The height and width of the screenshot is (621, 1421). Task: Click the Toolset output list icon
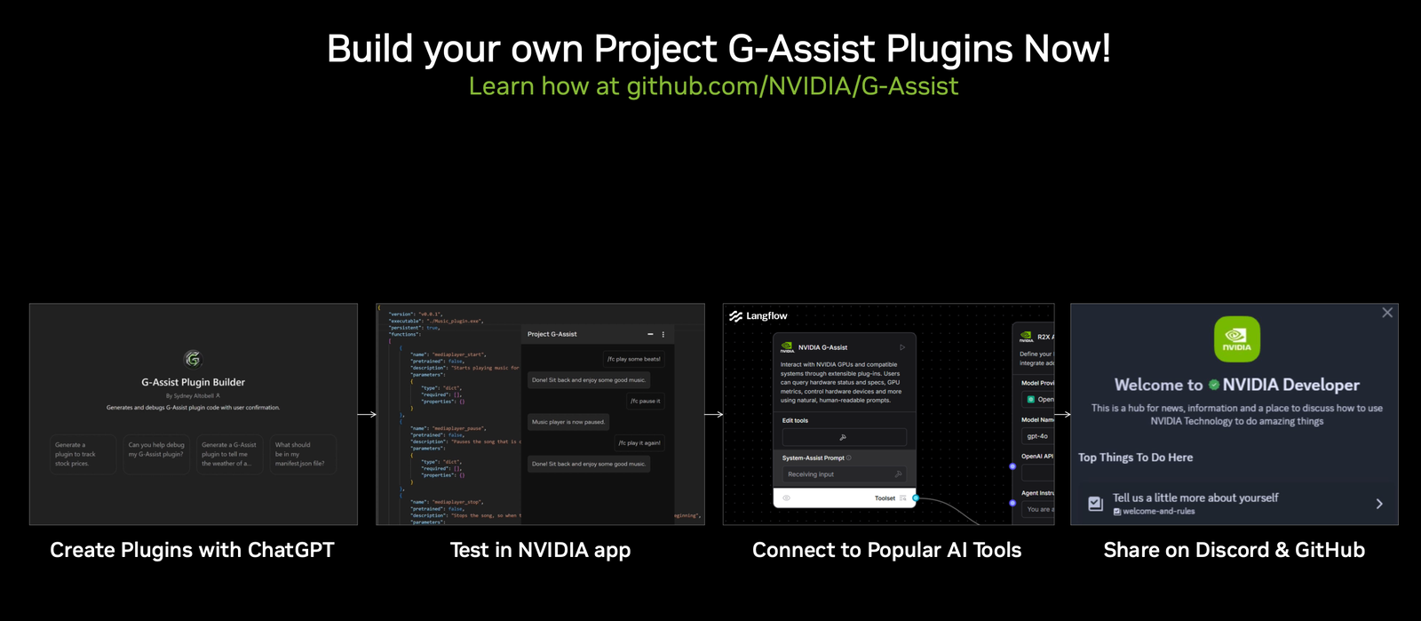(903, 498)
